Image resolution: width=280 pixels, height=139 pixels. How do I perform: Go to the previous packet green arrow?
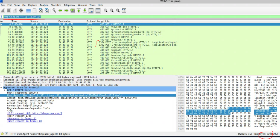pyautogui.click(x=60, y=11)
